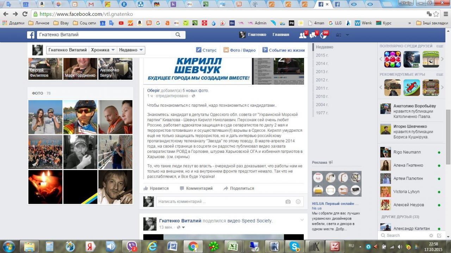The height and width of the screenshot is (253, 451).
Task: Attach a photo using the comment camera icon
Action: [x=288, y=202]
